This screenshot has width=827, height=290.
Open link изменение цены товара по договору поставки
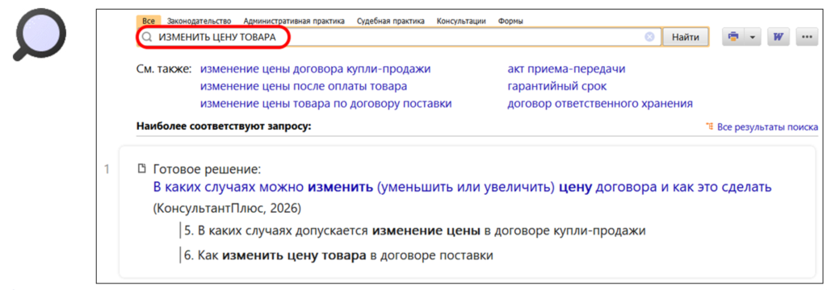[326, 104]
